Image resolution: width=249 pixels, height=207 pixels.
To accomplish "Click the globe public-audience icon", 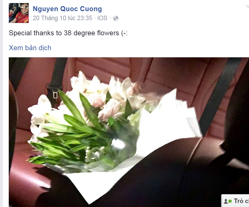I will [116, 18].
